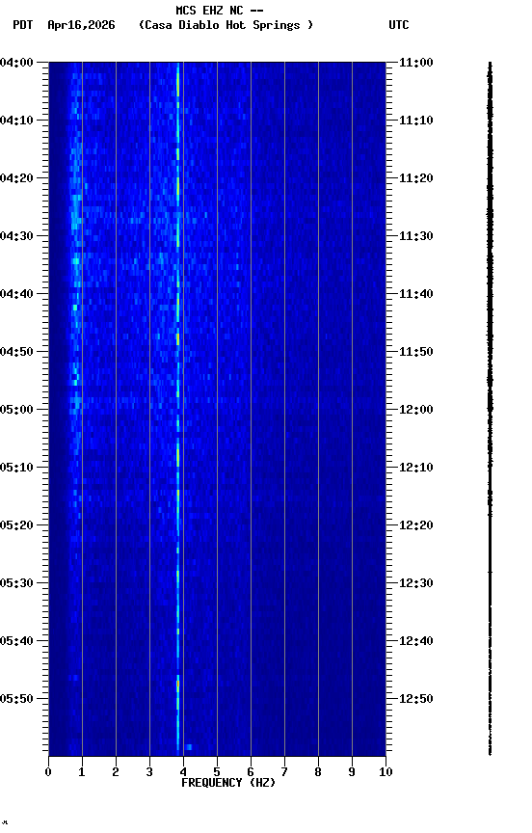
Task: Click the bright low-frequency band near 04:35
Action: click(x=76, y=261)
